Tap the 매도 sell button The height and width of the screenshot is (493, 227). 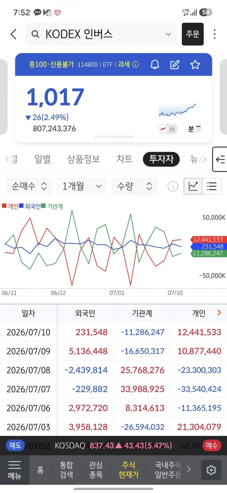point(15,446)
